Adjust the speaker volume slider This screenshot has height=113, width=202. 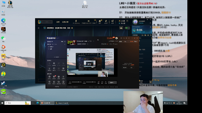(x=90, y=82)
